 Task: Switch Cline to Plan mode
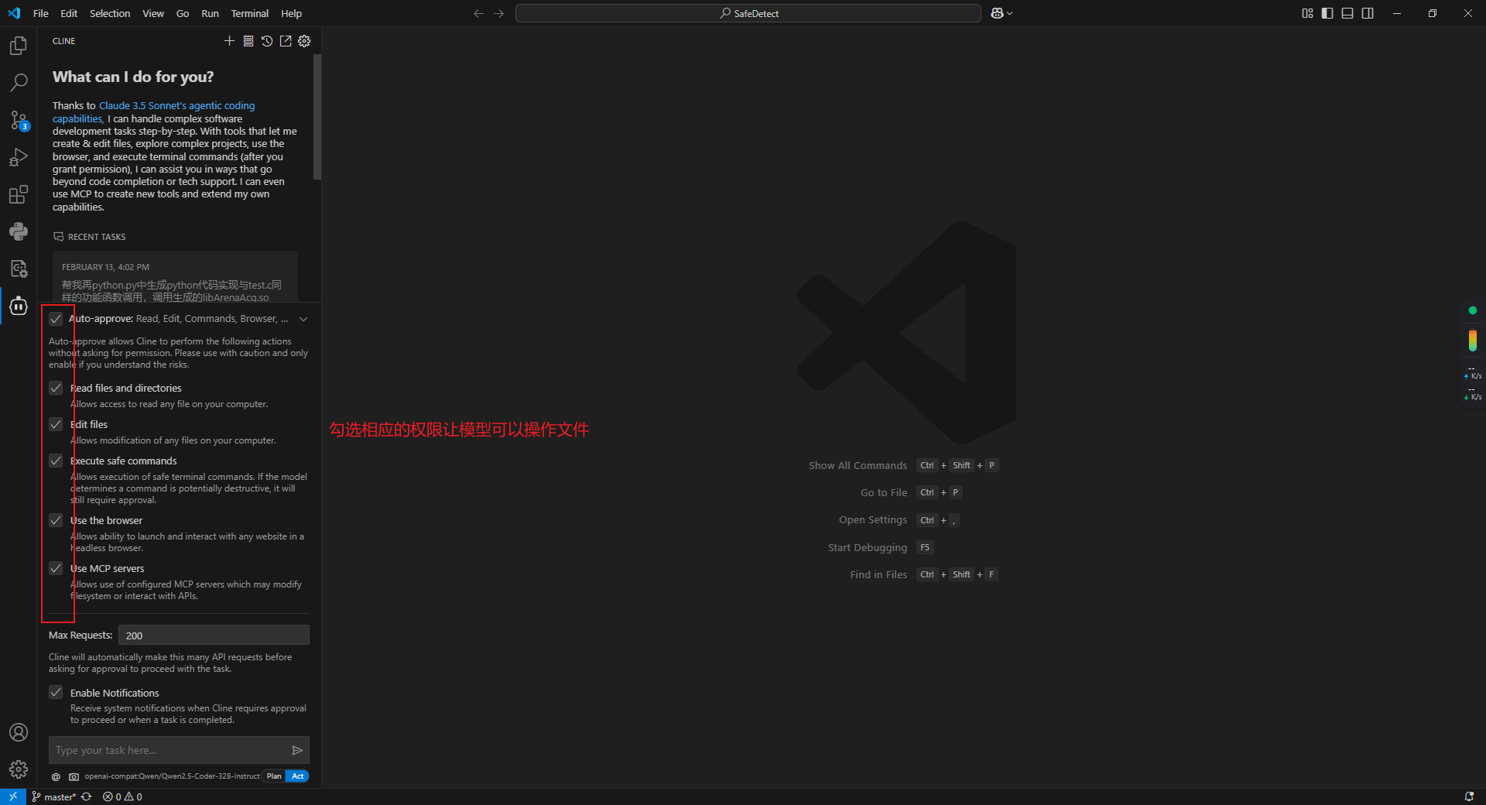[x=274, y=776]
